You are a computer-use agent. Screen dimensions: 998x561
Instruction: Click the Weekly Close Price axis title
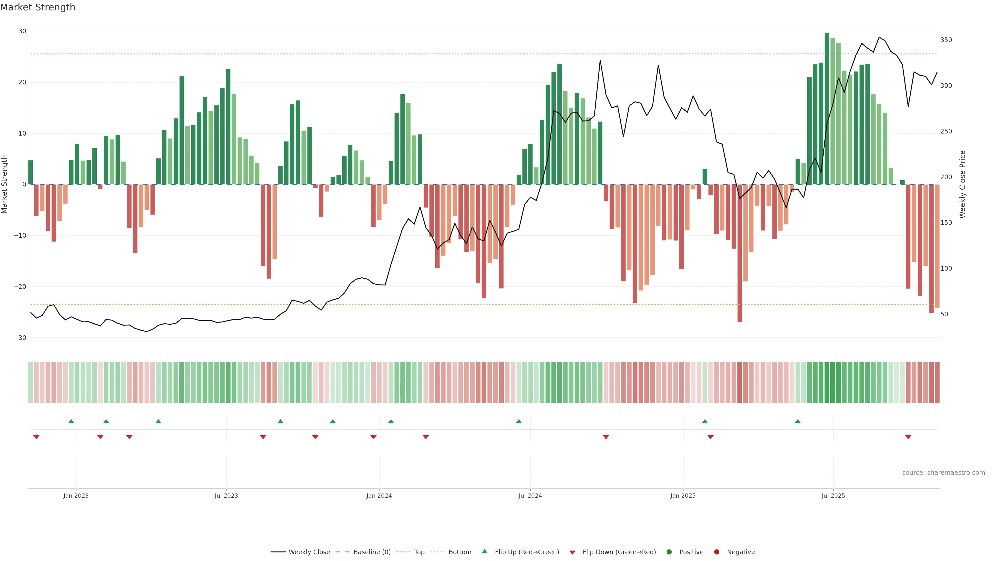pos(962,184)
